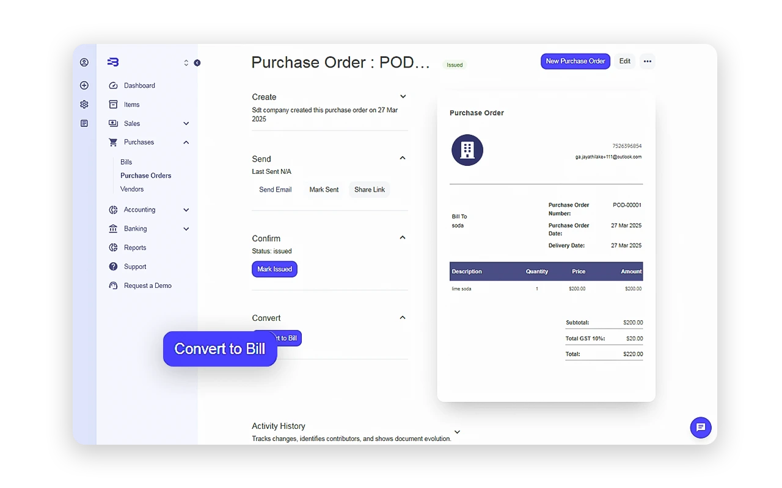Click the Request a Demo headset icon
The height and width of the screenshot is (488, 782).
click(x=113, y=285)
